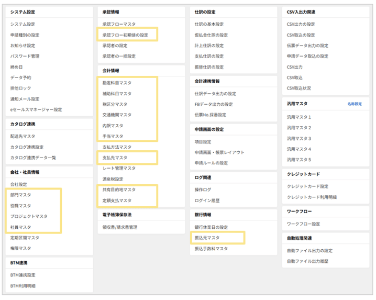Open 振替仕訳の設定
Image resolution: width=376 pixels, height=300 pixels.
point(209,67)
